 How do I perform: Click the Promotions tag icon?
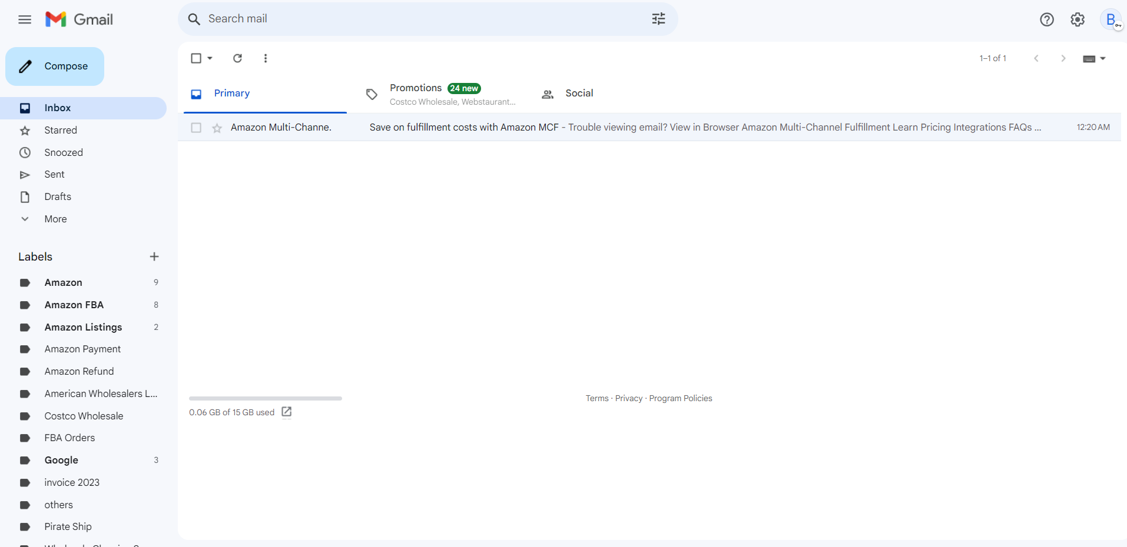coord(372,94)
